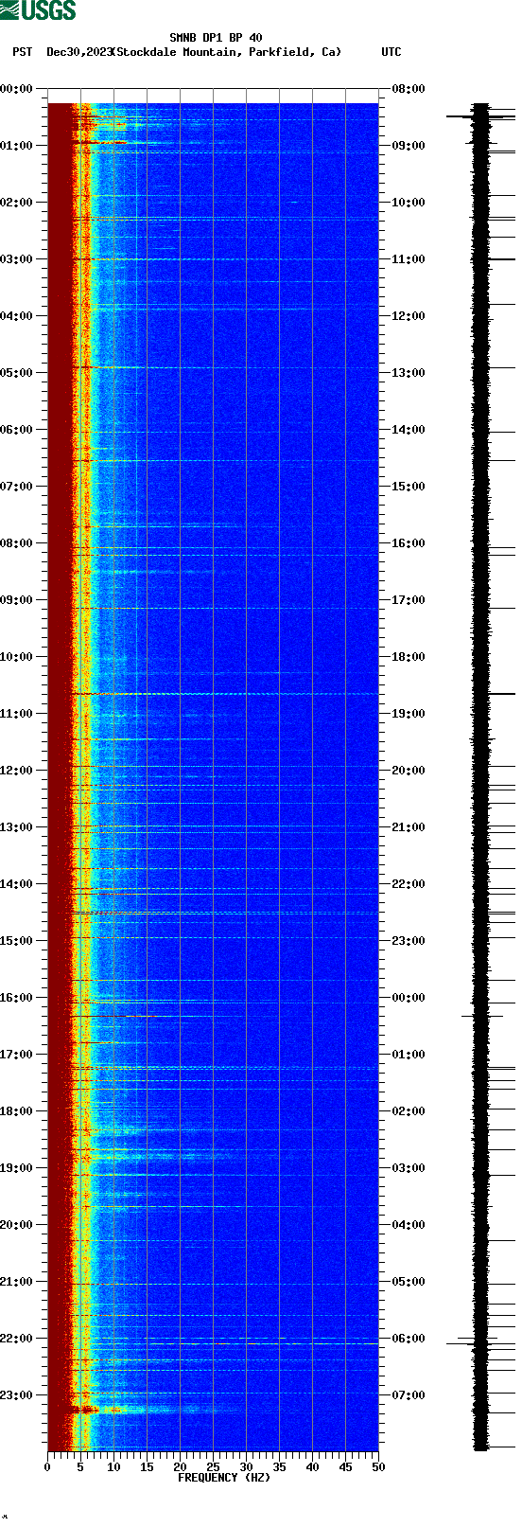The height and width of the screenshot is (1527, 522).
Task: Click the PST '23:00' time label
Action: click(x=17, y=1395)
